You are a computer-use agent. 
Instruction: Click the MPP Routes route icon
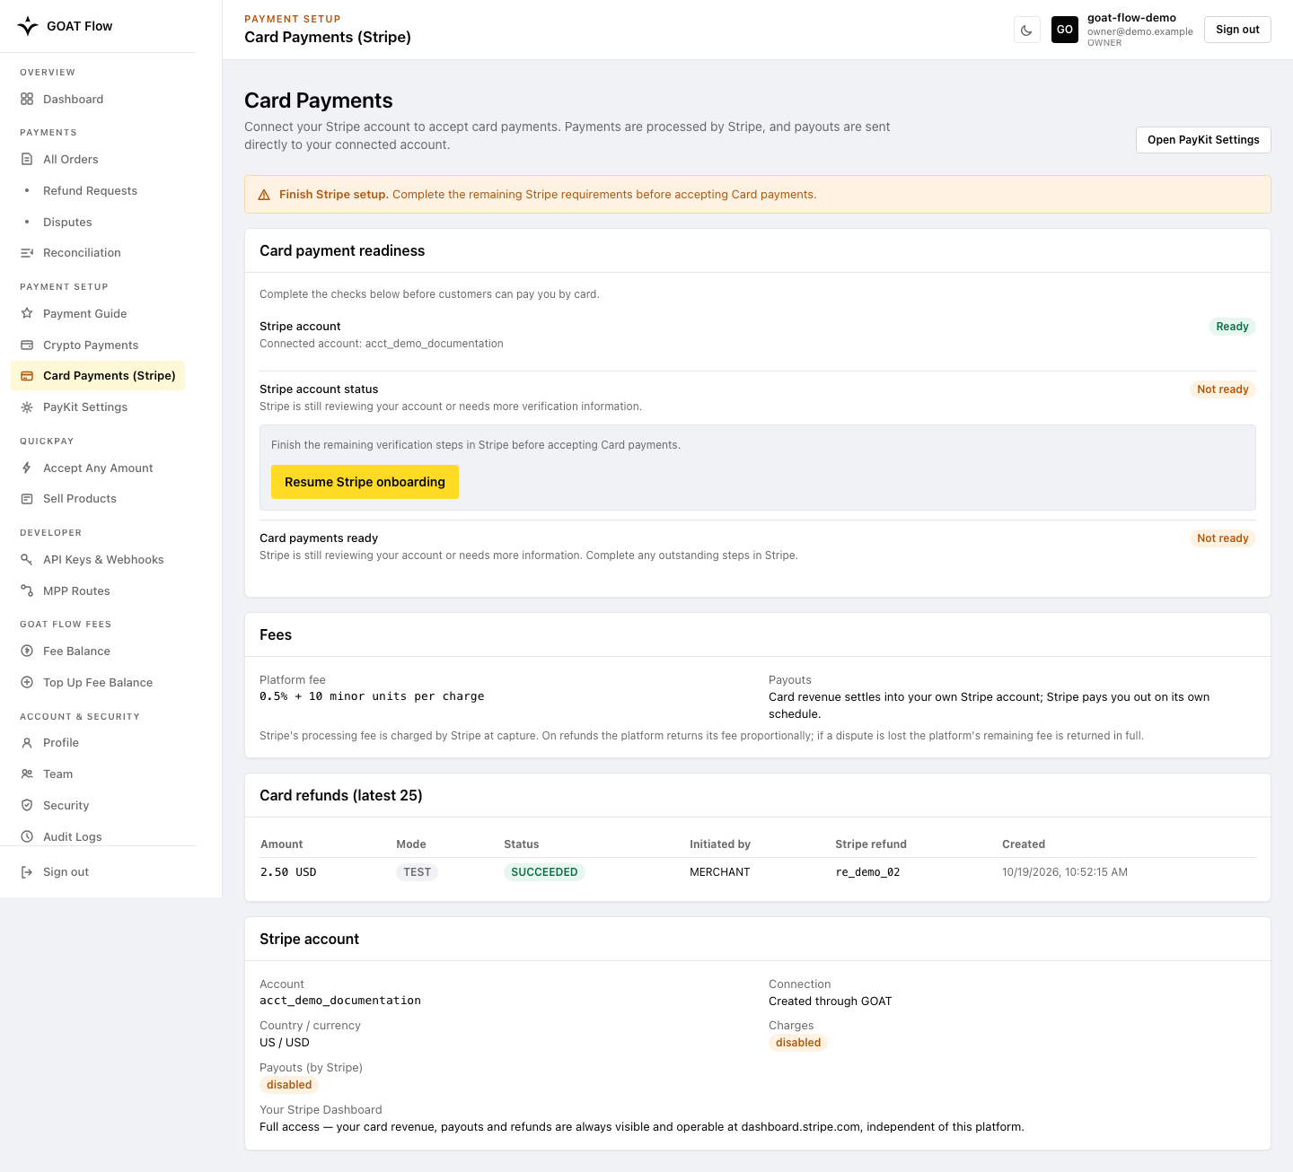pos(27,590)
